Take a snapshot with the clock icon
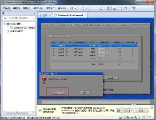This screenshot has width=156, height=120. click(x=90, y=8)
